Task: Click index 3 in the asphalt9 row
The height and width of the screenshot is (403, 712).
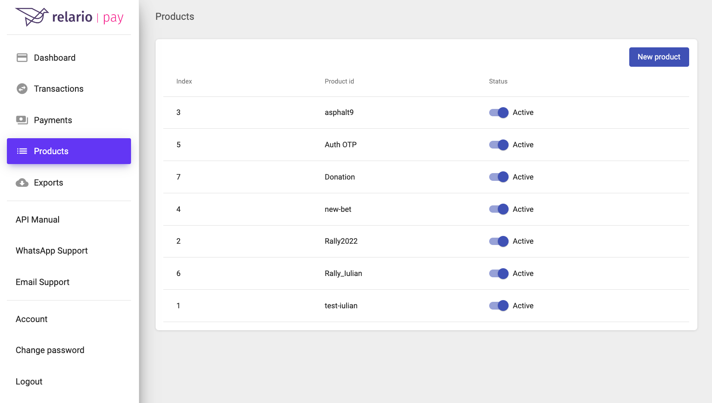Action: (x=178, y=112)
